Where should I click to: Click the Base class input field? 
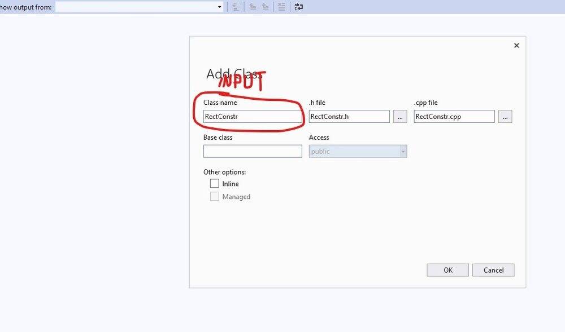click(253, 151)
